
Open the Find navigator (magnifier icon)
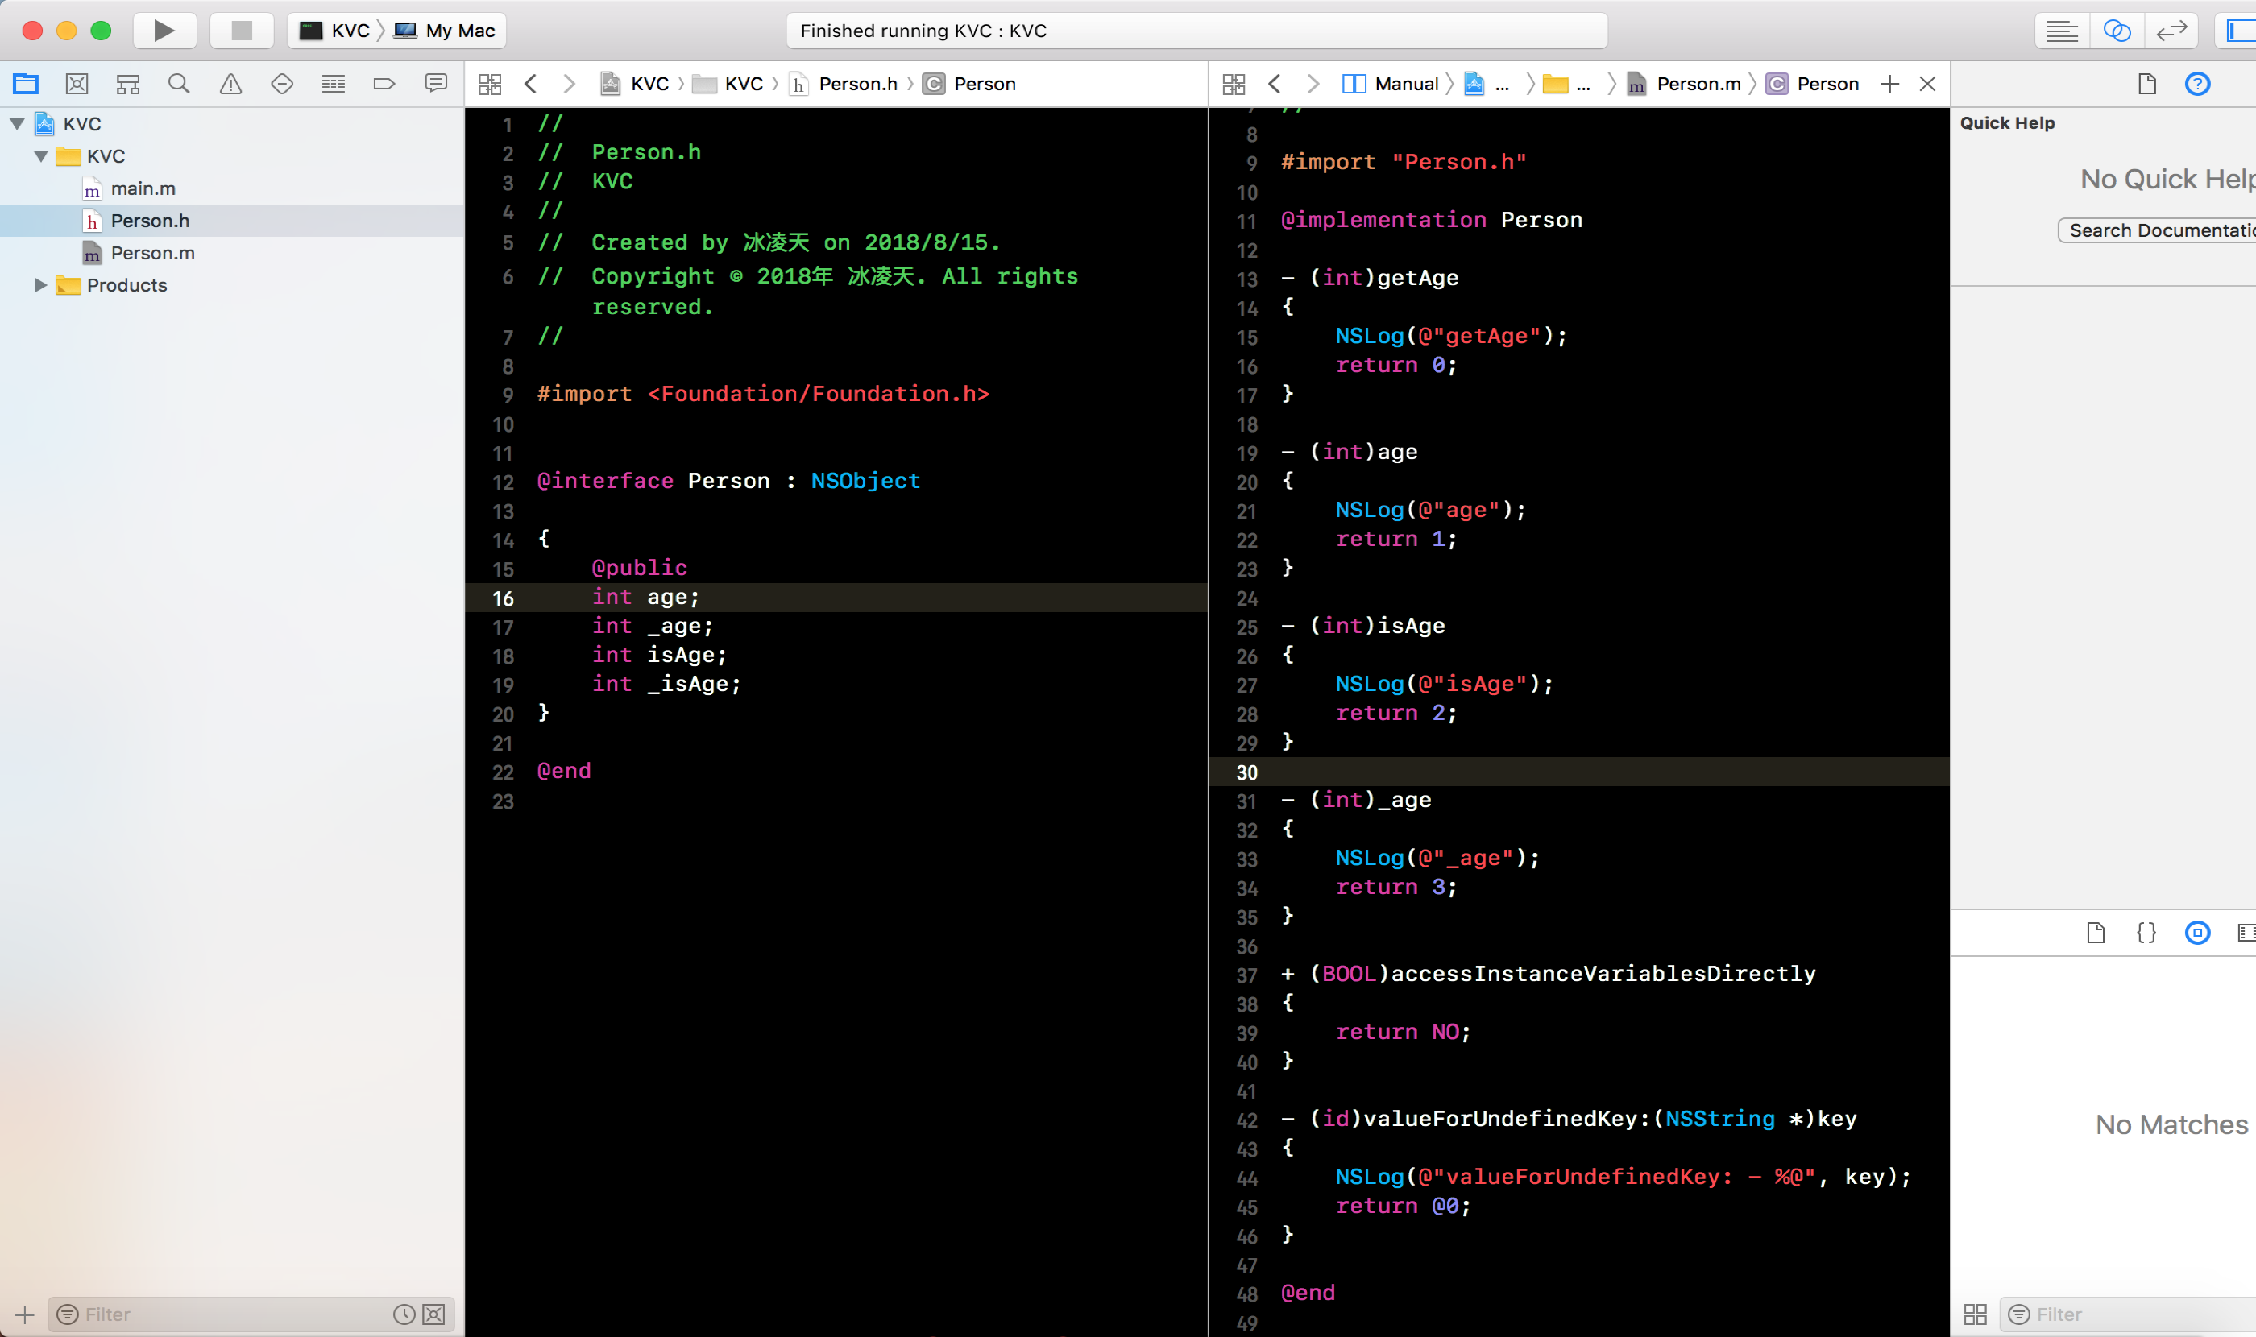coord(178,84)
